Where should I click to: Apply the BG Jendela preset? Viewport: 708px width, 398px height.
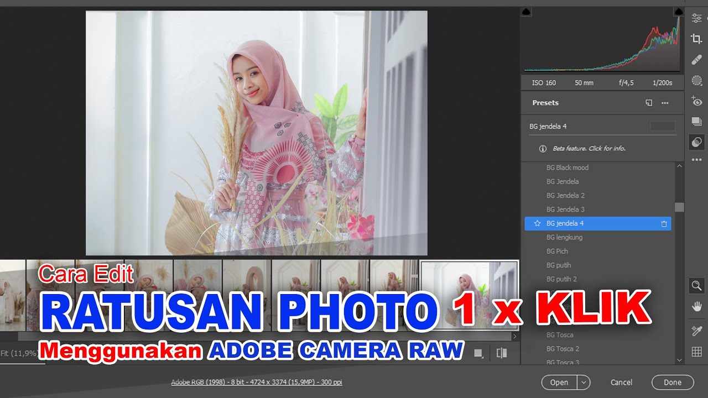(x=563, y=181)
